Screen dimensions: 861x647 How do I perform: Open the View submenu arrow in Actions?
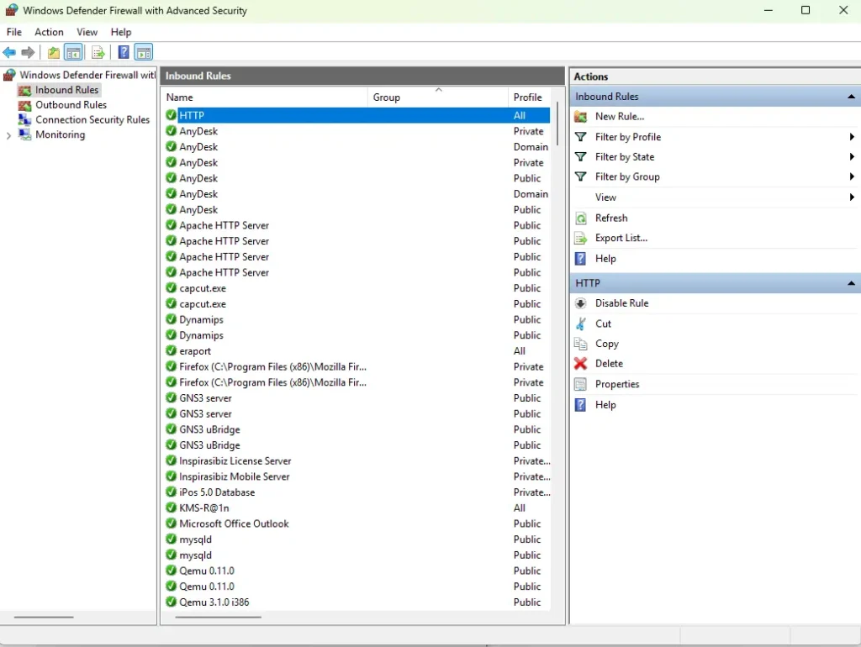[851, 197]
